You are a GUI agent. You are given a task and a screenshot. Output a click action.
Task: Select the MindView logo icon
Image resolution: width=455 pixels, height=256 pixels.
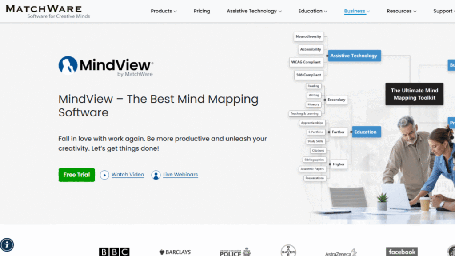(x=68, y=66)
